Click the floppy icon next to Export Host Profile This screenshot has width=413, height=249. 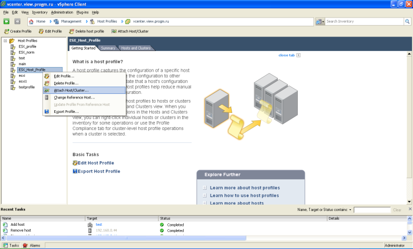click(x=75, y=171)
